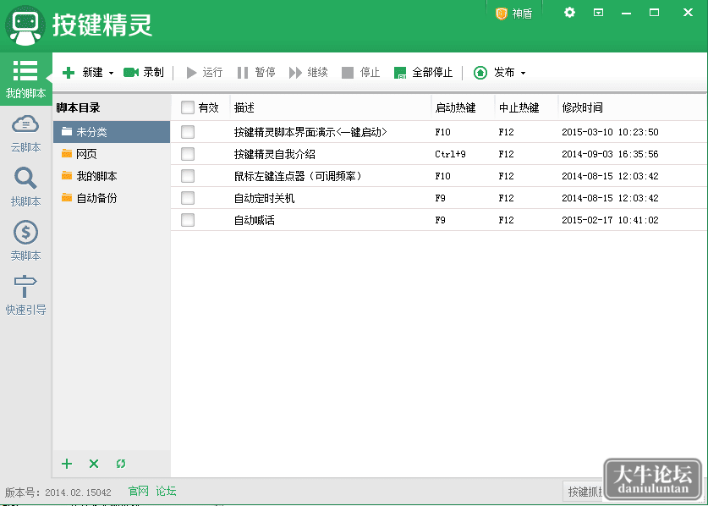Open the 快速引导 quick guide signpost

(25, 295)
